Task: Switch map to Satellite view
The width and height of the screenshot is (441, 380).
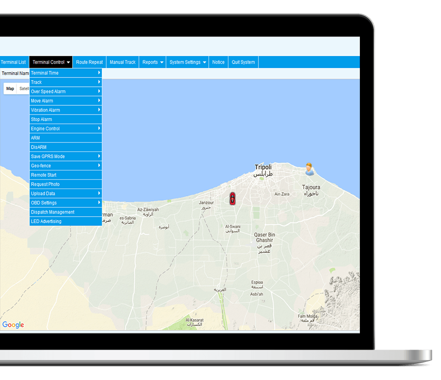Action: coord(24,89)
